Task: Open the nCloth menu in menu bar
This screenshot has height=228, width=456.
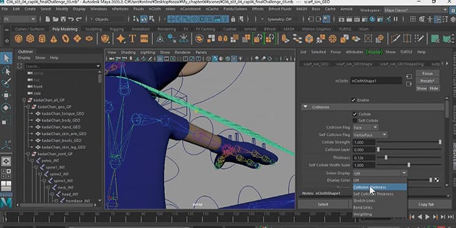Action: click(x=154, y=9)
